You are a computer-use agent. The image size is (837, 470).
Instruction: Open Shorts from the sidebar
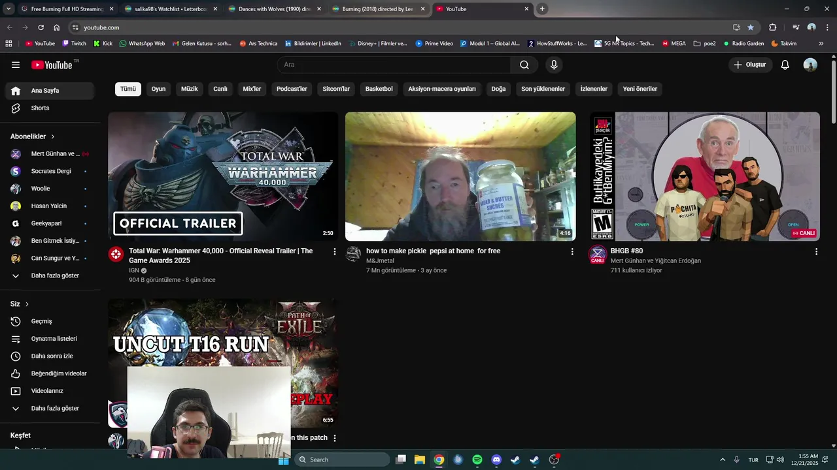(x=50, y=108)
